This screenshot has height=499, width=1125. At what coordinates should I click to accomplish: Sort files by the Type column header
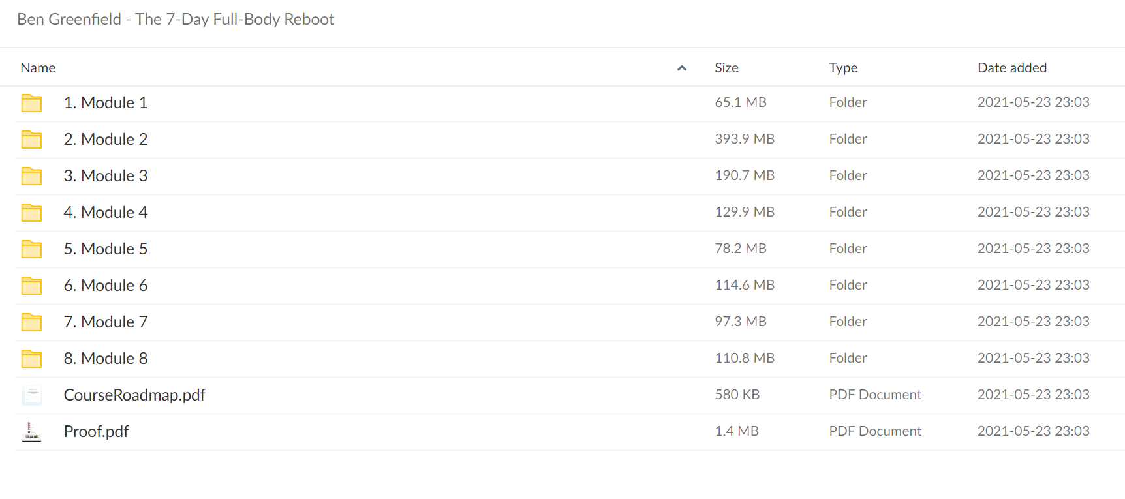843,68
